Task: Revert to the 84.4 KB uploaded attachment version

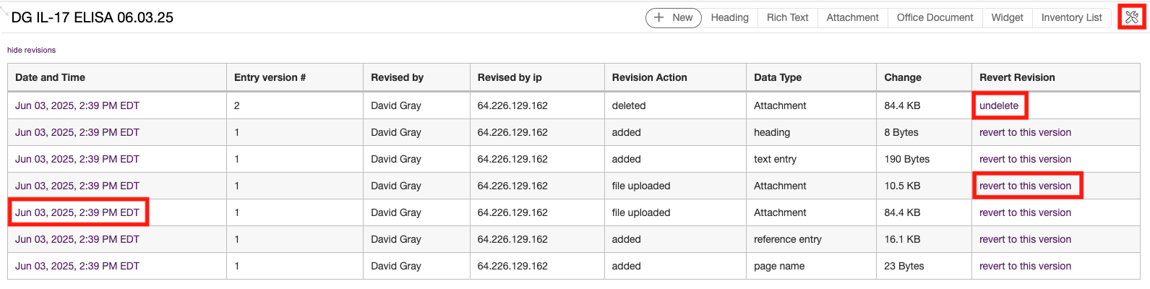Action: pos(1025,212)
